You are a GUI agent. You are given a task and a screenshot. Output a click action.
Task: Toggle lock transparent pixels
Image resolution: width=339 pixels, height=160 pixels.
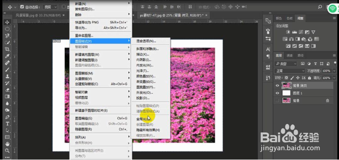286,78
